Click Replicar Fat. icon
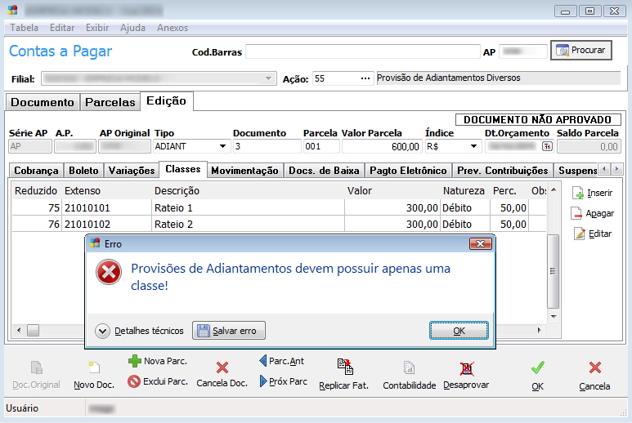Image resolution: width=632 pixels, height=423 pixels. coord(345,367)
